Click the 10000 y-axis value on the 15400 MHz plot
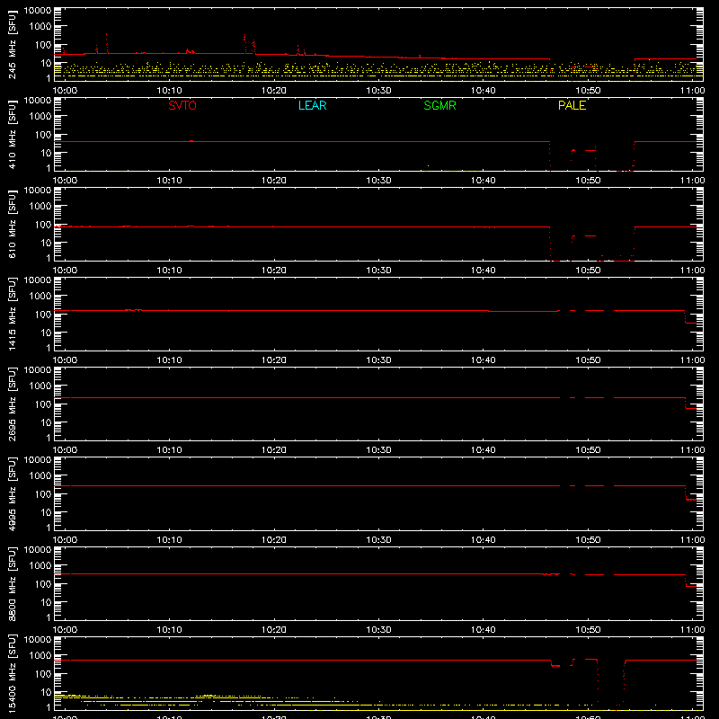 pos(38,640)
